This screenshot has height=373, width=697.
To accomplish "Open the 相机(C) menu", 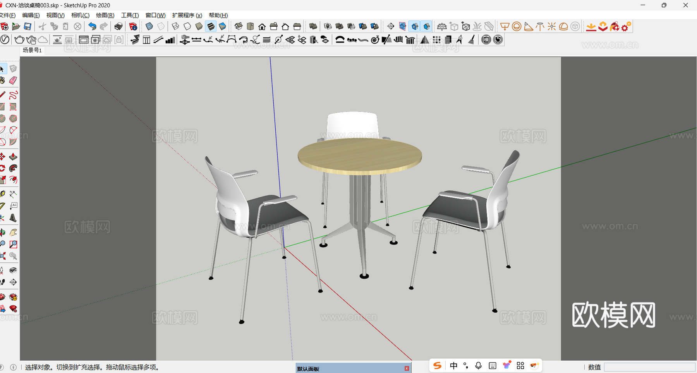I will coord(80,15).
